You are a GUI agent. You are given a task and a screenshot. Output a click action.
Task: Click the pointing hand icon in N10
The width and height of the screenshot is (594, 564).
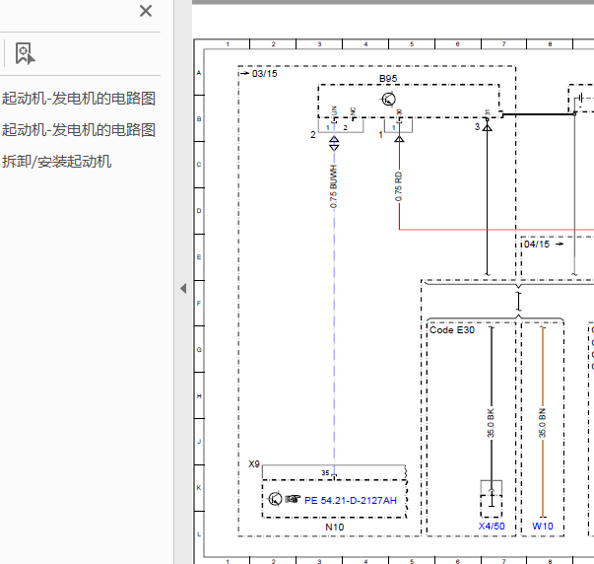(293, 498)
